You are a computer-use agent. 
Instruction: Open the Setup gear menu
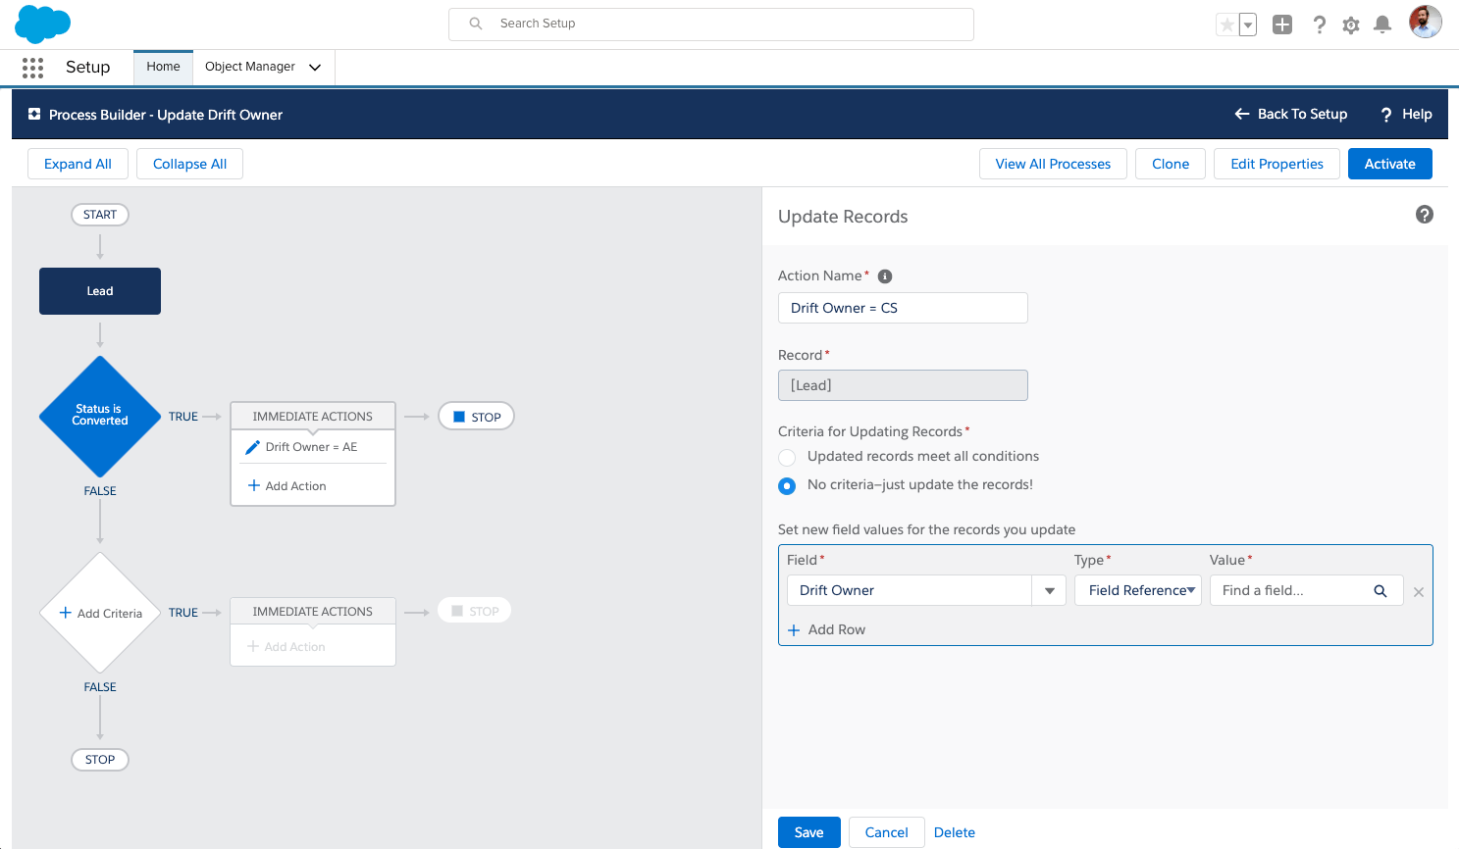coord(1351,25)
